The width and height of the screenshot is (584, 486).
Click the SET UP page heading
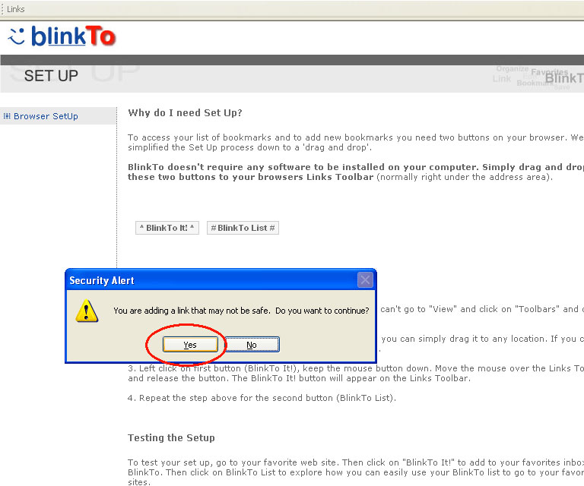[x=51, y=76]
